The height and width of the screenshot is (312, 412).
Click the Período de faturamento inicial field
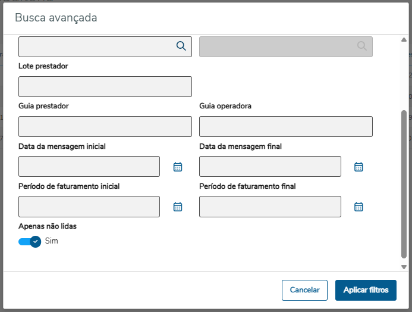[x=89, y=207]
